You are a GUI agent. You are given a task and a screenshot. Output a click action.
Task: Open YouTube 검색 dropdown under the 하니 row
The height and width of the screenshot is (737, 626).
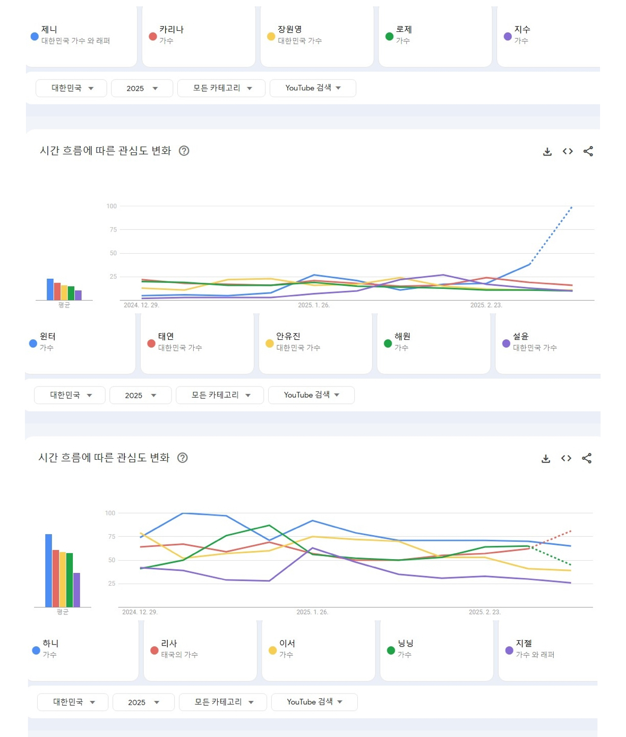click(314, 702)
